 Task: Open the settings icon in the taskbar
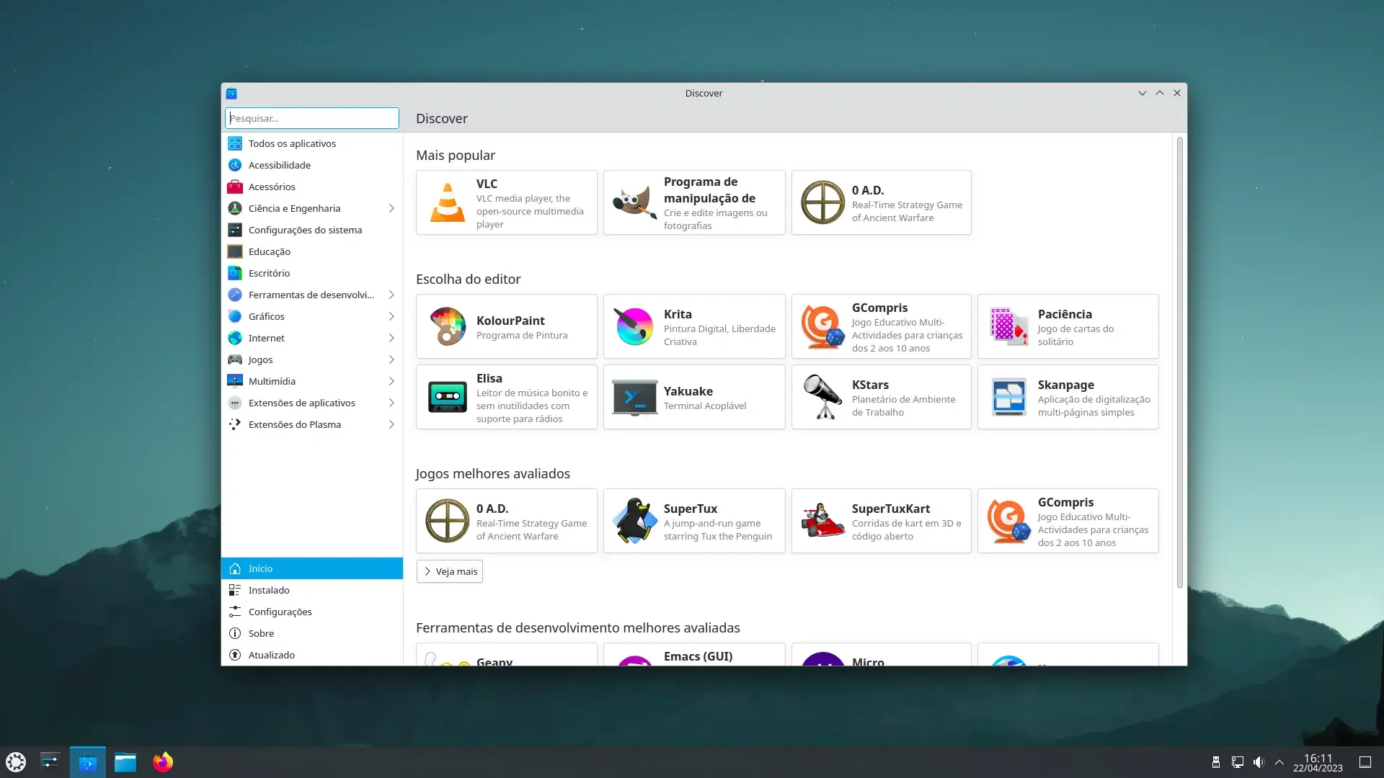[x=50, y=762]
